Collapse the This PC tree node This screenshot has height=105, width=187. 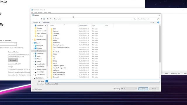click(x=32, y=43)
